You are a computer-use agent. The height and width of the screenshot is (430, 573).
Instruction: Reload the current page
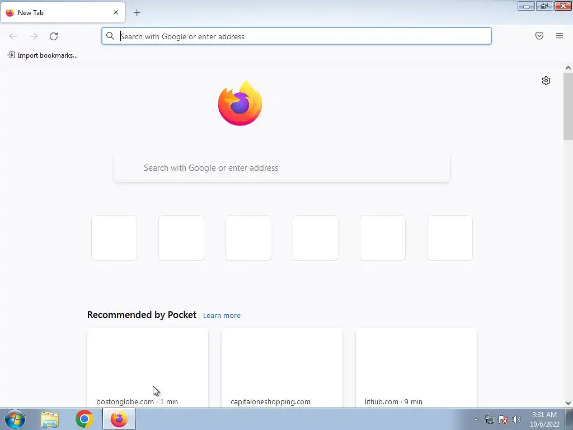tap(54, 36)
